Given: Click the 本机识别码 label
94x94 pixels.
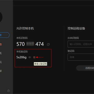Looking at the screenshot, I should 22,38.
